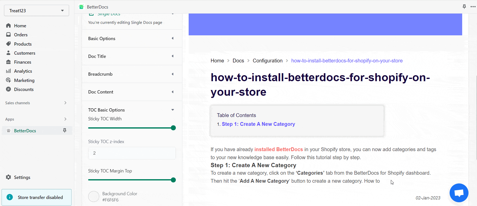Image resolution: width=477 pixels, height=206 pixels.
Task: Open Marketing menu item
Action: tap(24, 80)
